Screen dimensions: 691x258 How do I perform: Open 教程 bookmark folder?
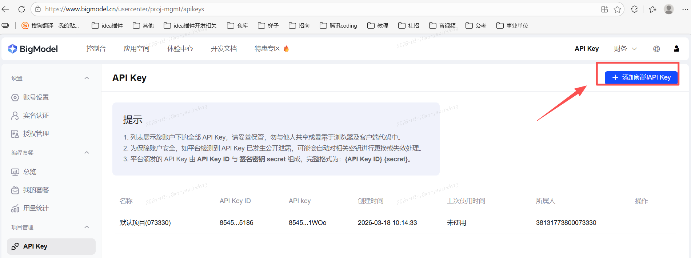pos(378,25)
